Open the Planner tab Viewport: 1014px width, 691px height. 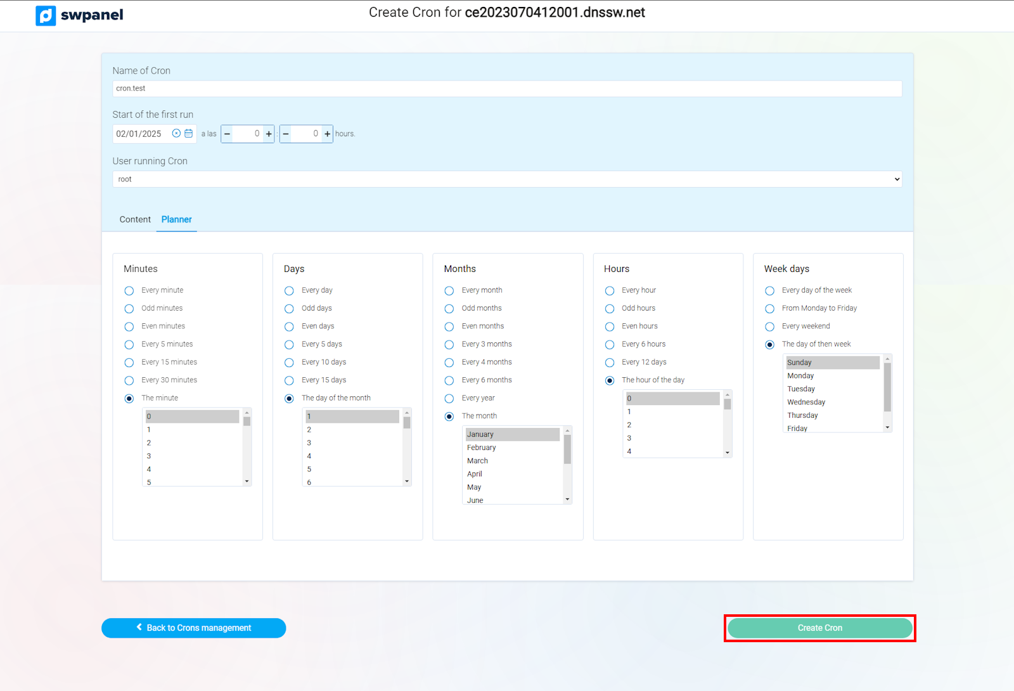coord(176,219)
